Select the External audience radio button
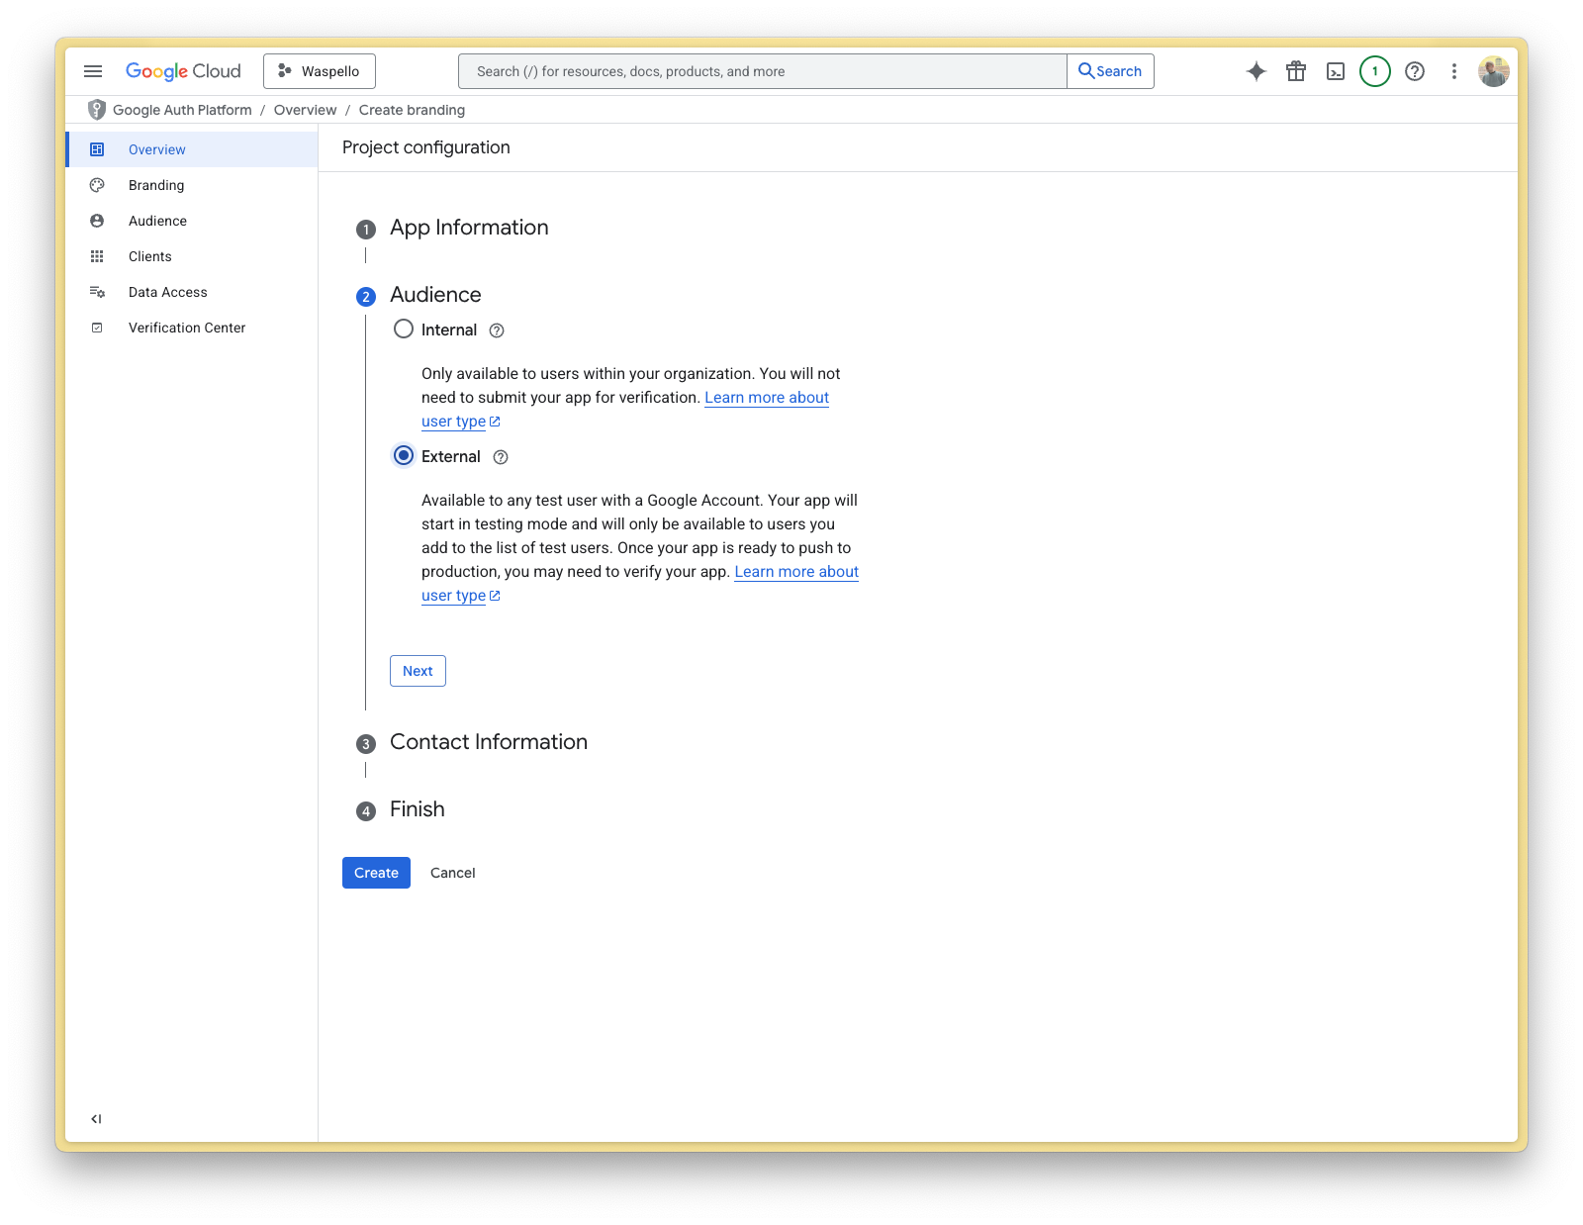Screen dimensions: 1583x1225 403,456
